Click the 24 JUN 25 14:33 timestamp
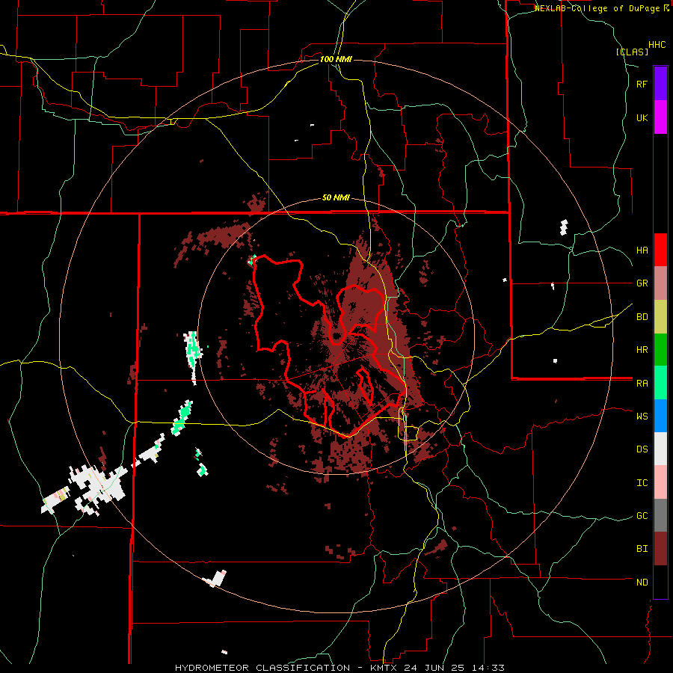 click(x=454, y=668)
